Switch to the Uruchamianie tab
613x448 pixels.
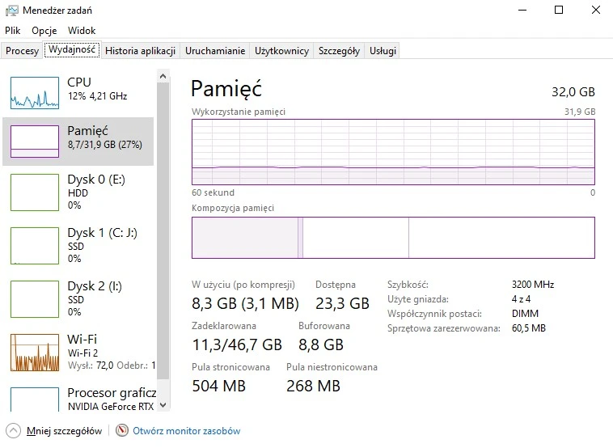tap(214, 50)
